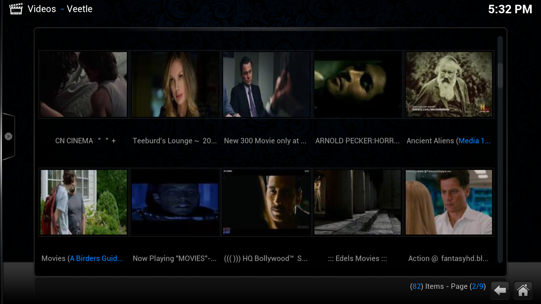
Task: Open the side panel play tab
Action: 8,136
